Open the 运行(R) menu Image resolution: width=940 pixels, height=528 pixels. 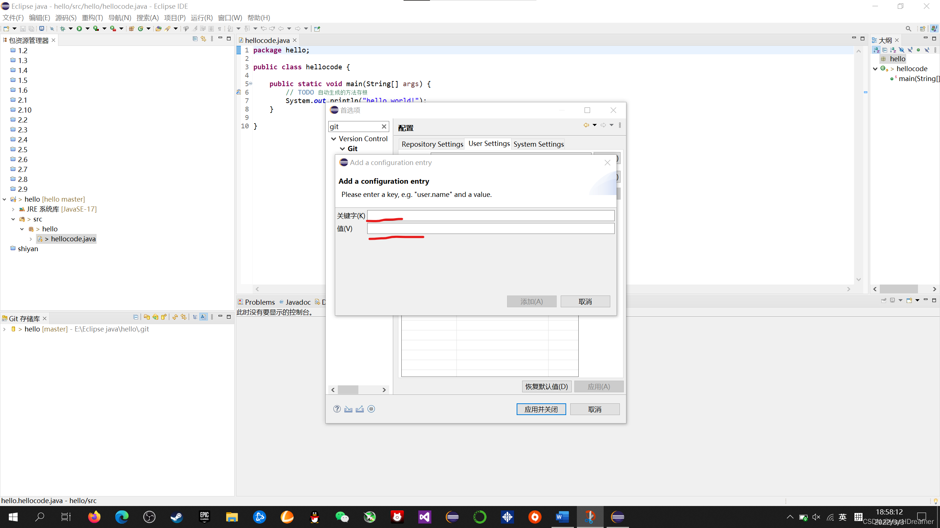[202, 18]
